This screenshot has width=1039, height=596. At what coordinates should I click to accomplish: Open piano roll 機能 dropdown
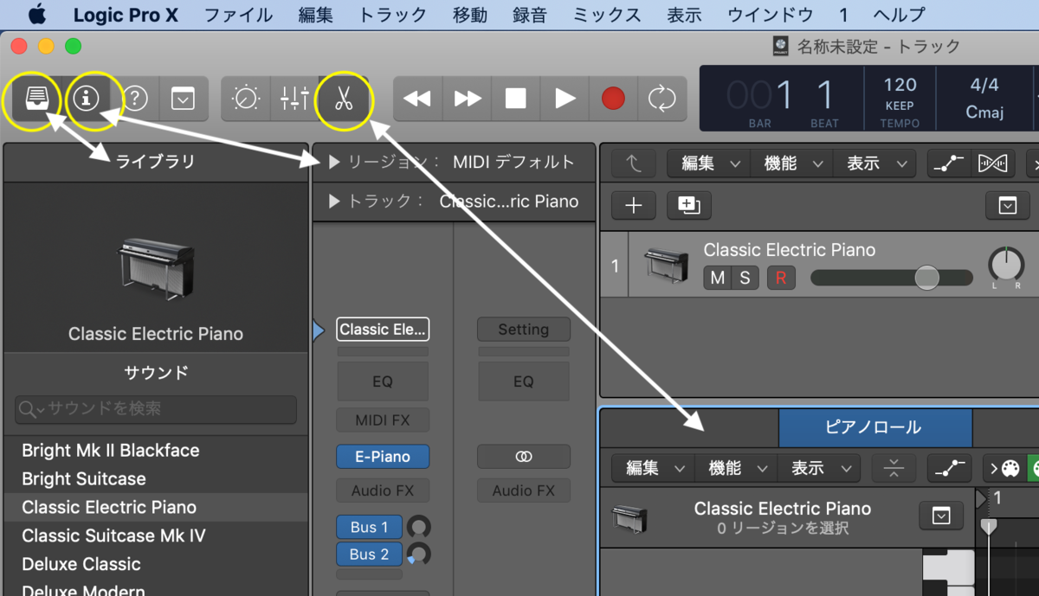pyautogui.click(x=736, y=468)
